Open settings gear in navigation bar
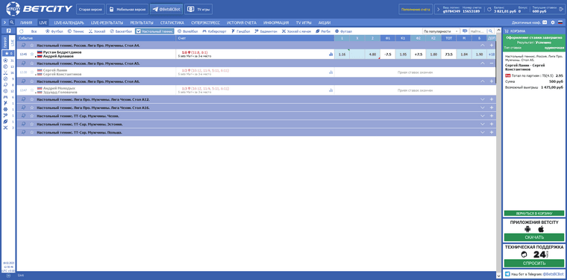Image resolution: width=567 pixels, height=280 pixels. pos(553,22)
